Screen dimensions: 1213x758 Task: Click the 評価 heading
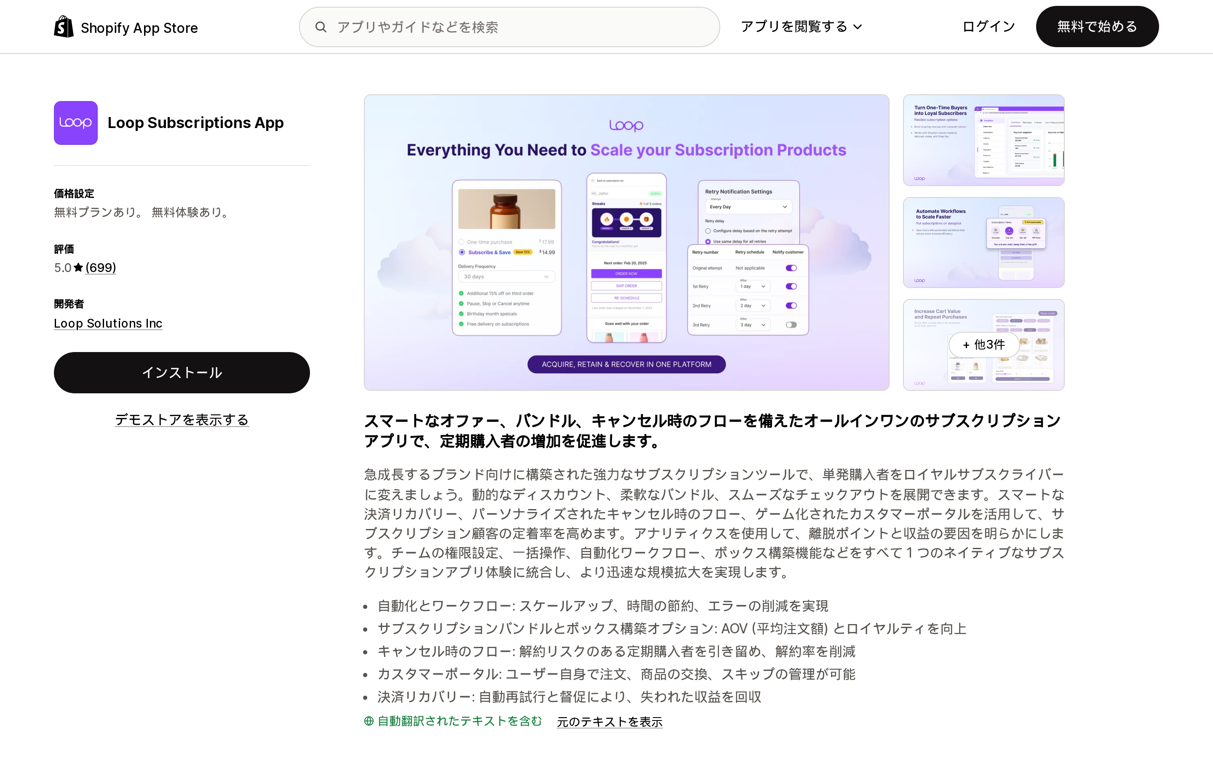[x=64, y=249]
